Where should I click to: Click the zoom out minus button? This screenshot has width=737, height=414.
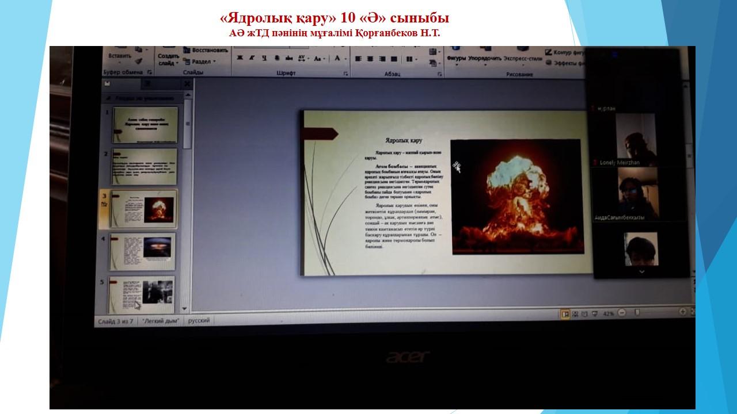click(x=622, y=313)
